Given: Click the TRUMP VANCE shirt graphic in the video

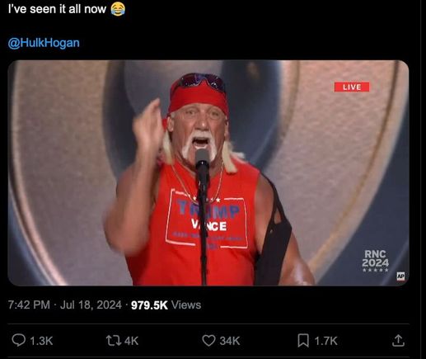Looking at the screenshot, I should (x=207, y=220).
